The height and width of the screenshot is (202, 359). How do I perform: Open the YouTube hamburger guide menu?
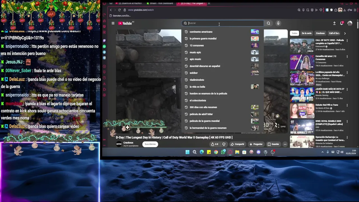113,23
